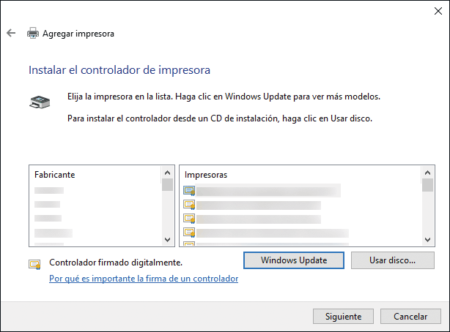450x332 pixels.
Task: Click the digitally signed driver certificate icon
Action: pos(34,263)
